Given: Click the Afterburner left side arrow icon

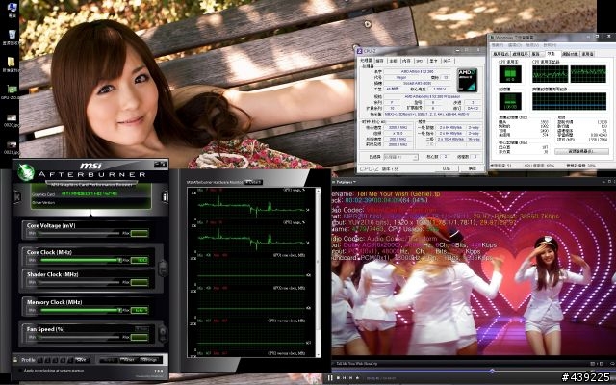Looking at the screenshot, I should click(x=17, y=196).
